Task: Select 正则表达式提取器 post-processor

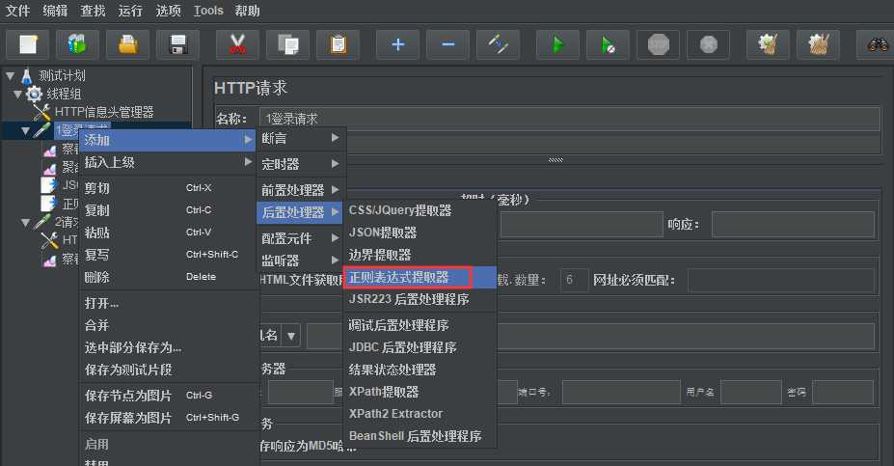Action: click(x=420, y=277)
